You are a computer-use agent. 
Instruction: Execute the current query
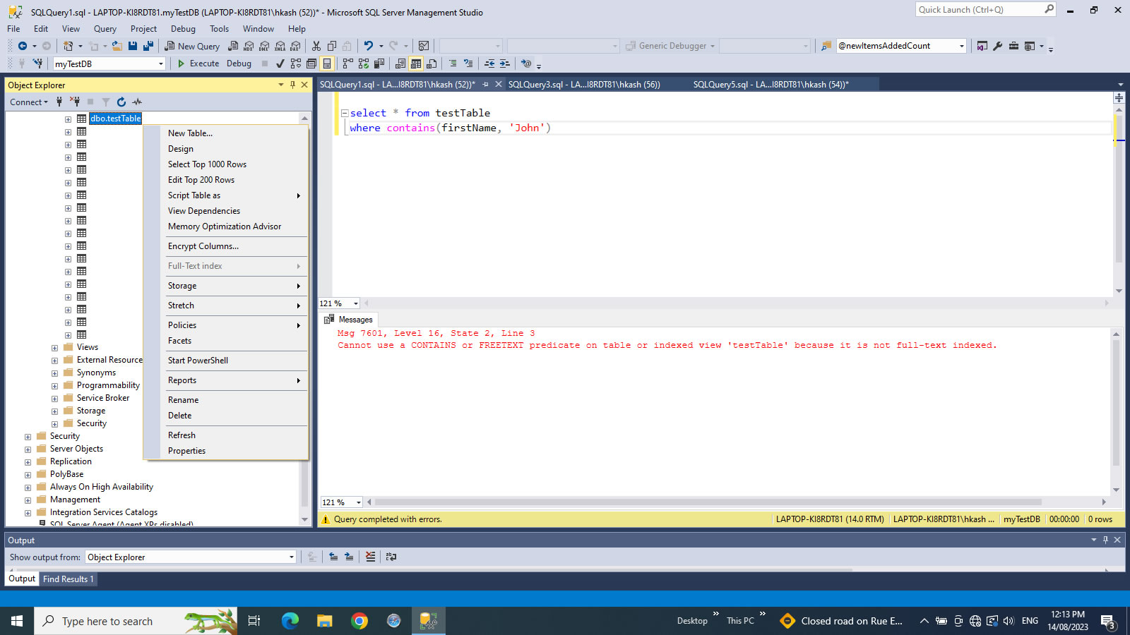pos(198,64)
